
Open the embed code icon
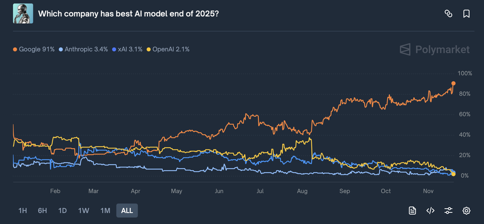[430, 211]
